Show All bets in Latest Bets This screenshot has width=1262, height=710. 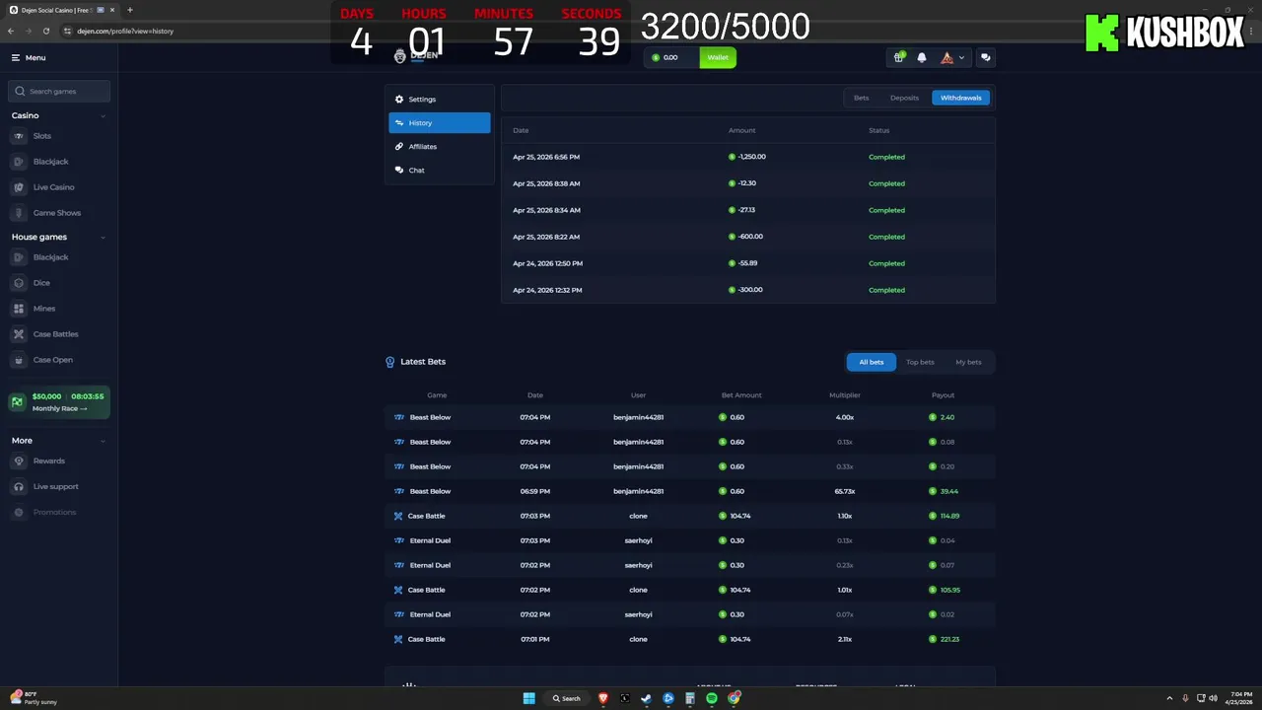point(872,362)
